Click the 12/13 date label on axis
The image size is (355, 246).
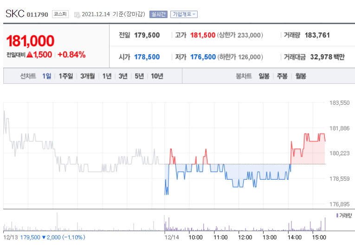[10, 237]
